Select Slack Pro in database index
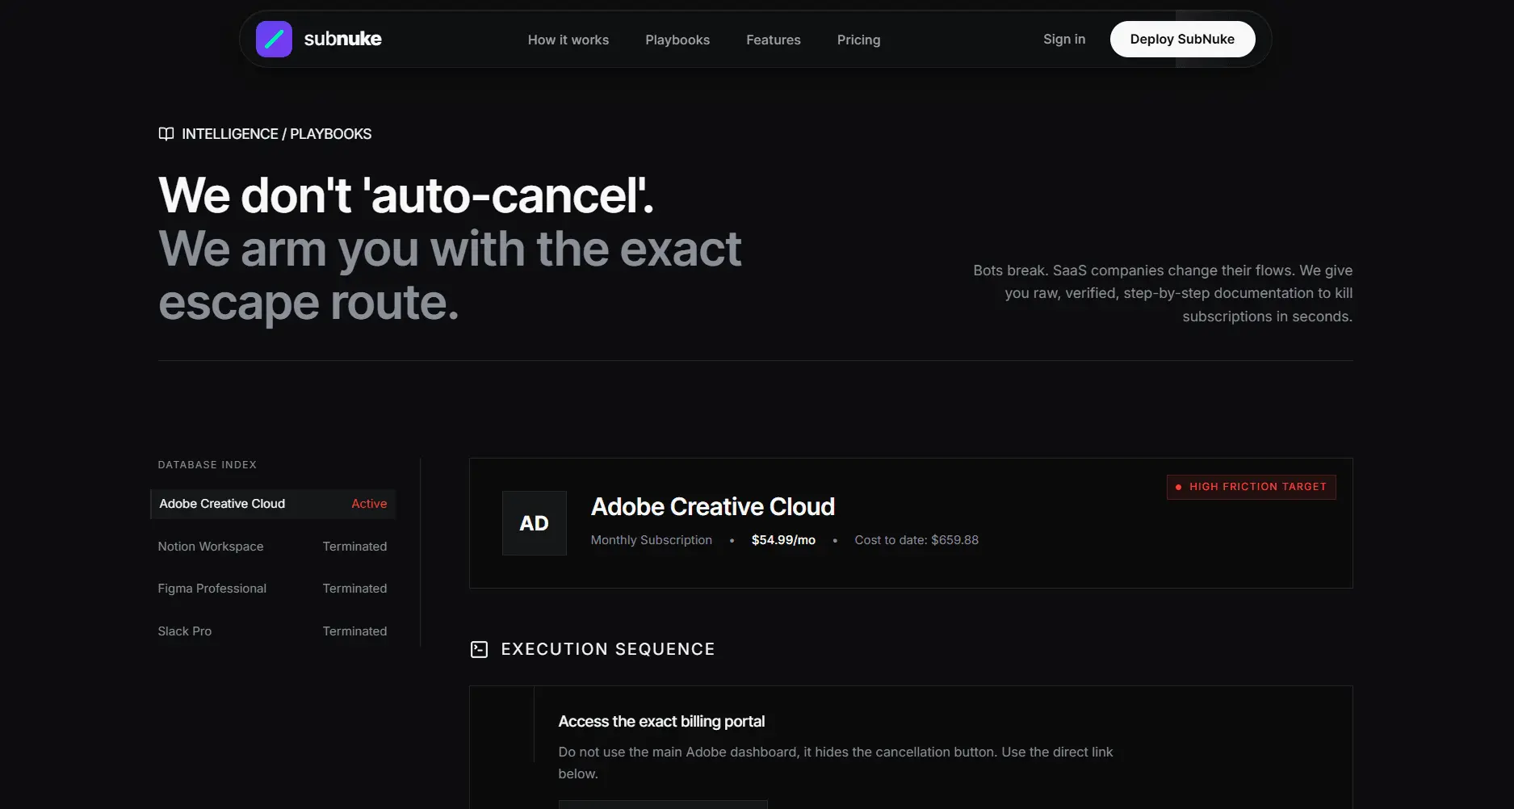Screen dimensions: 1514x809 tap(273, 631)
